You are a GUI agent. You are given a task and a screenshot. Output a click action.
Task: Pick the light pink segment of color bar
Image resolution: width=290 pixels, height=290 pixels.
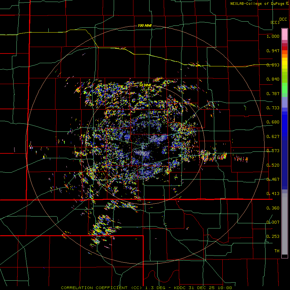coord(285,34)
